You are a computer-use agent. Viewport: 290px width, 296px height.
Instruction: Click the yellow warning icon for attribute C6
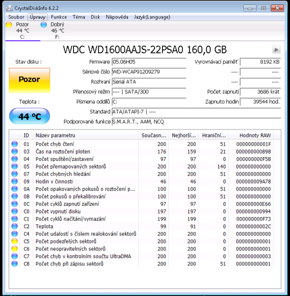pos(14,249)
